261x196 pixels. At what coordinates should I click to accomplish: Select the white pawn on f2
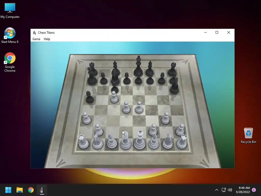pyautogui.click(x=153, y=129)
